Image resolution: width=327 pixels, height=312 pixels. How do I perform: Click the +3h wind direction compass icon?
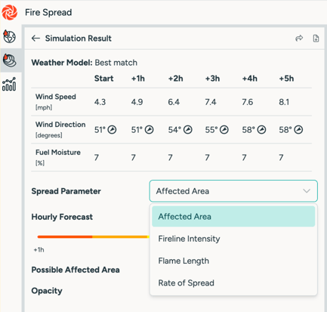tap(224, 130)
